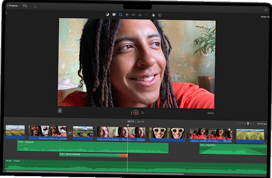Click Reset All
Image resolution: width=272 pixels, height=178 pixels.
coord(265,17)
